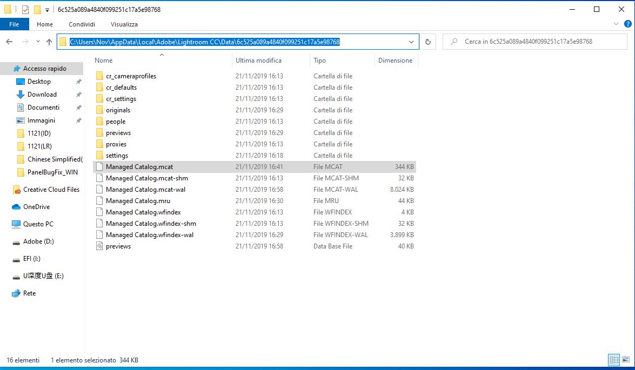Open the Visualizza ribbon tab

click(x=124, y=24)
